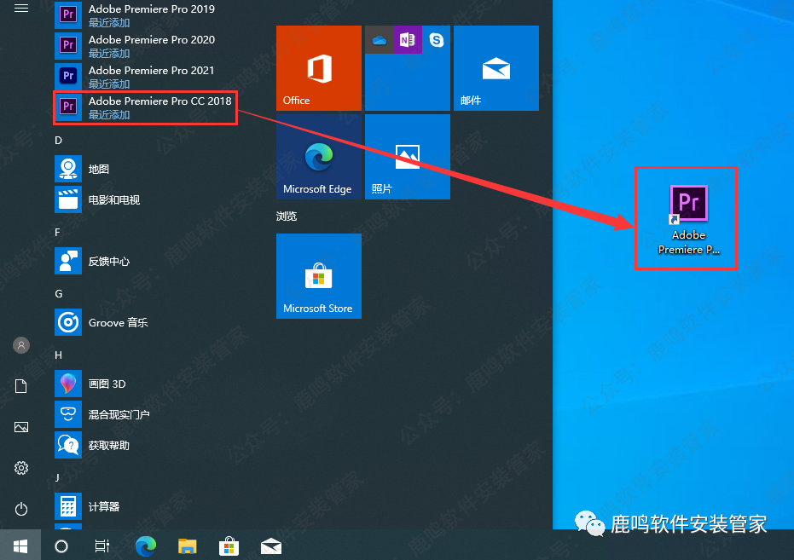This screenshot has width=794, height=560.
Task: Jump to letter D section header
Action: click(58, 140)
